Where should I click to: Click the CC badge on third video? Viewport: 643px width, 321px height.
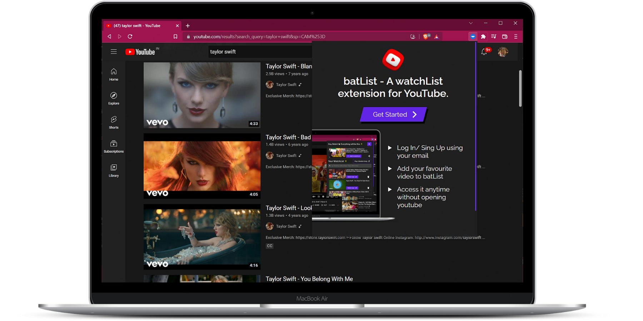270,246
